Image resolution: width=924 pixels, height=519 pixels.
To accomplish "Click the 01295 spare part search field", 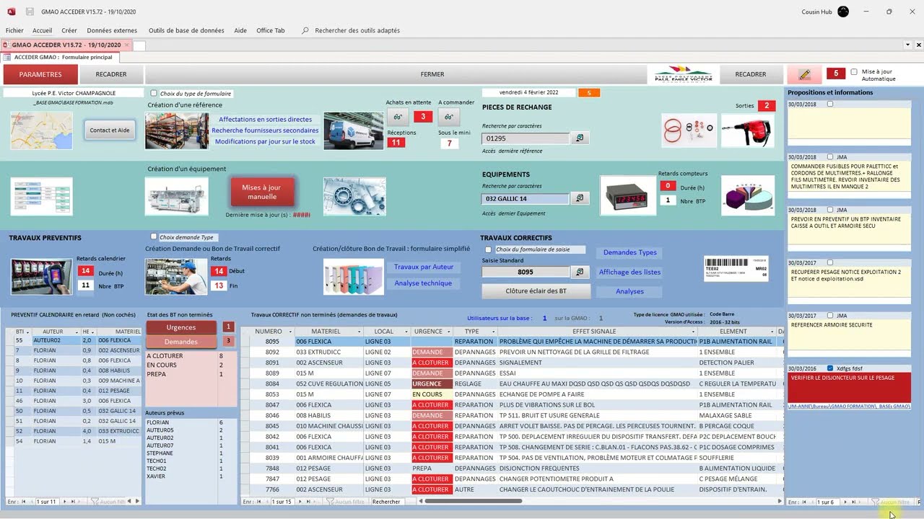I will (x=526, y=138).
